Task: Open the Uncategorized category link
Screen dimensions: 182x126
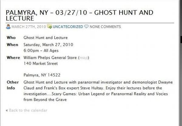Action: point(68,27)
